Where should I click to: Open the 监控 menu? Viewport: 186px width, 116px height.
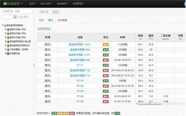click(x=32, y=4)
